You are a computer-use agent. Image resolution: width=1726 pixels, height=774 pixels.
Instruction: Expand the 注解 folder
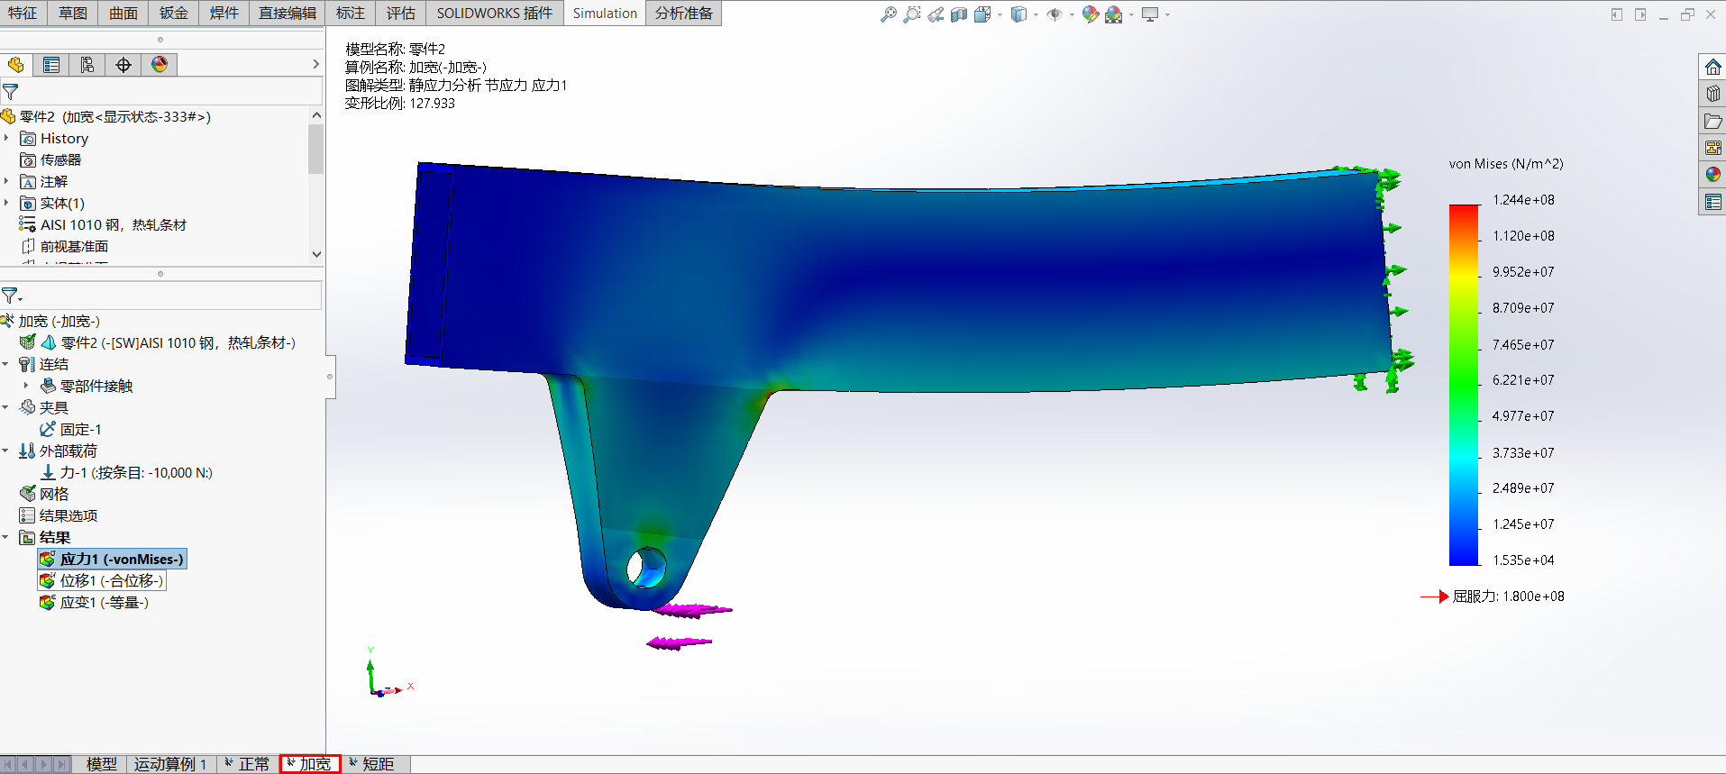pyautogui.click(x=6, y=181)
